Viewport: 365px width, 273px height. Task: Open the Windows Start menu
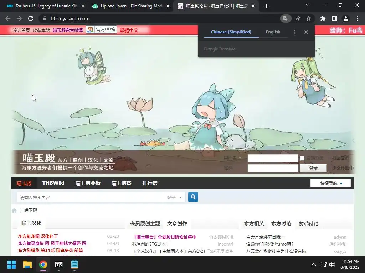[x=11, y=264]
